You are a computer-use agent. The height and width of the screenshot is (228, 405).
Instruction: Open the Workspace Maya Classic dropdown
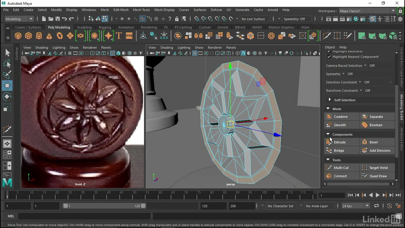click(x=367, y=11)
